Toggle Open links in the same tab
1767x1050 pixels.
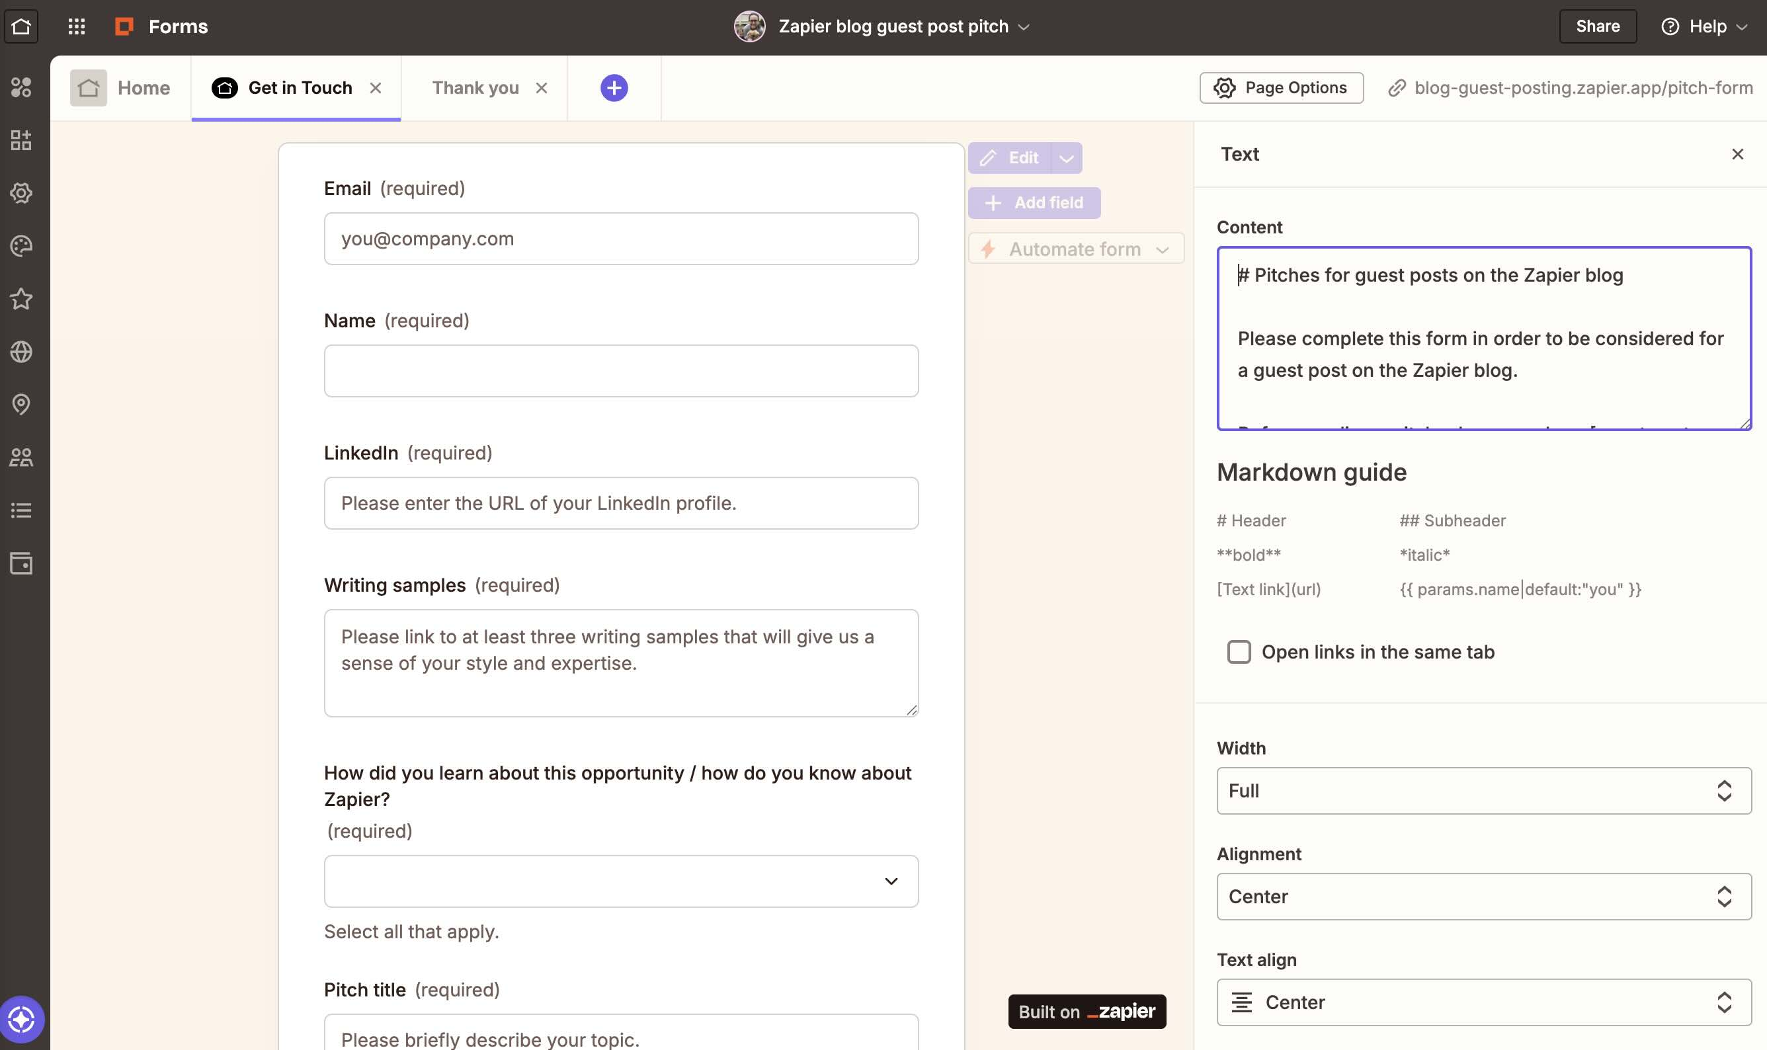pos(1239,652)
